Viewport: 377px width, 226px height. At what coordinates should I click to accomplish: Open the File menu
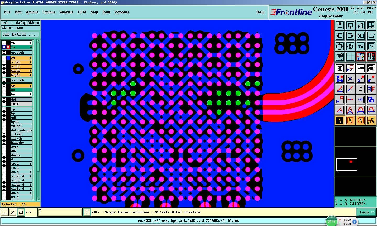click(7, 12)
